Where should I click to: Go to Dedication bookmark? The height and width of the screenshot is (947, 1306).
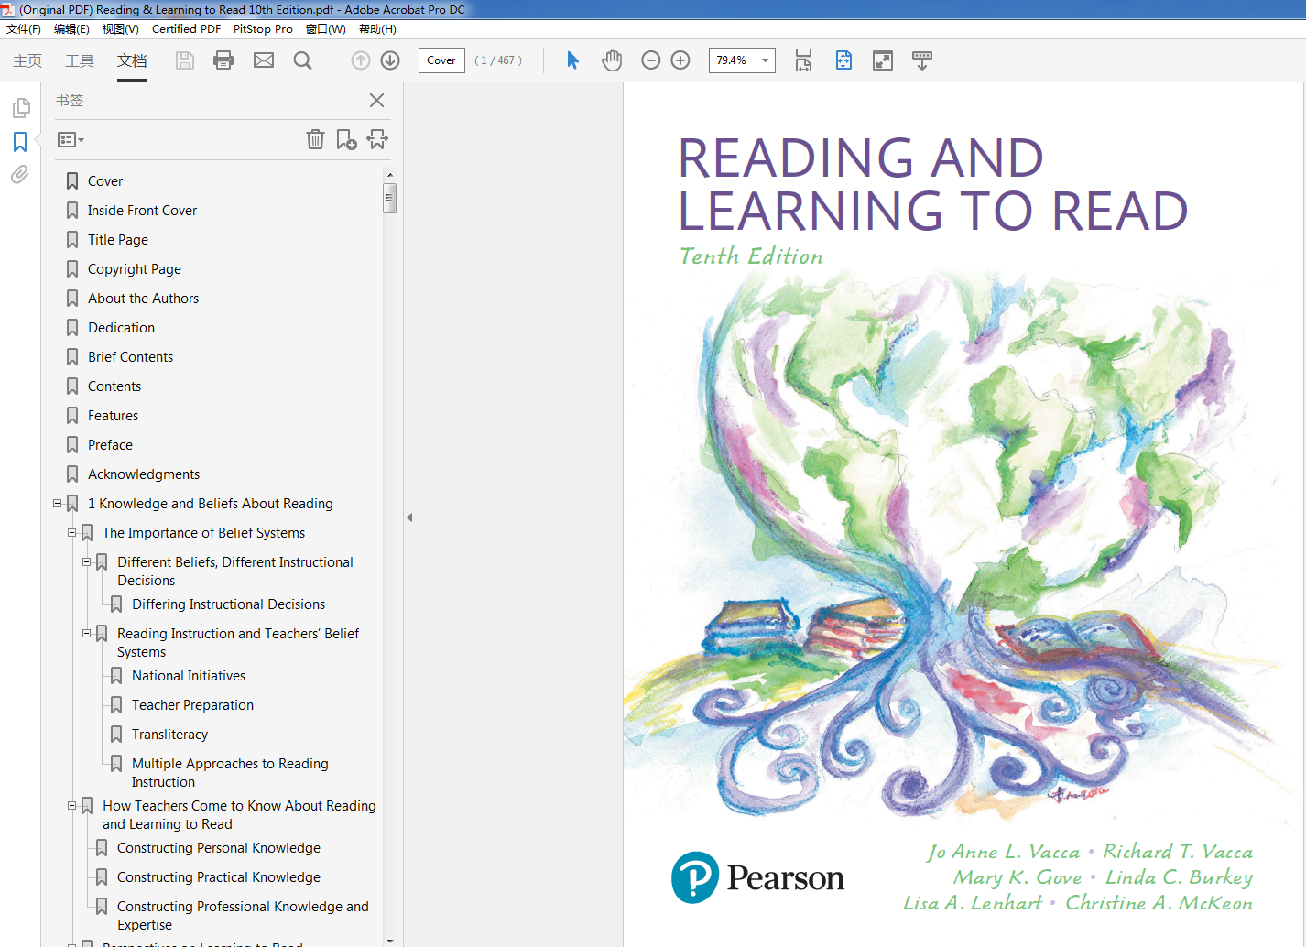121,328
